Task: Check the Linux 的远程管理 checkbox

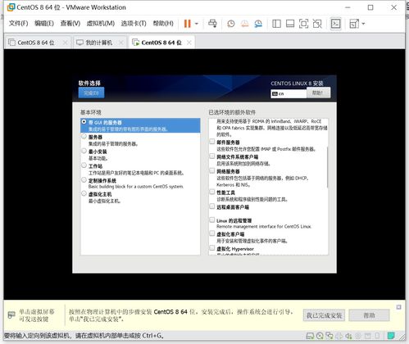Action: tap(212, 220)
